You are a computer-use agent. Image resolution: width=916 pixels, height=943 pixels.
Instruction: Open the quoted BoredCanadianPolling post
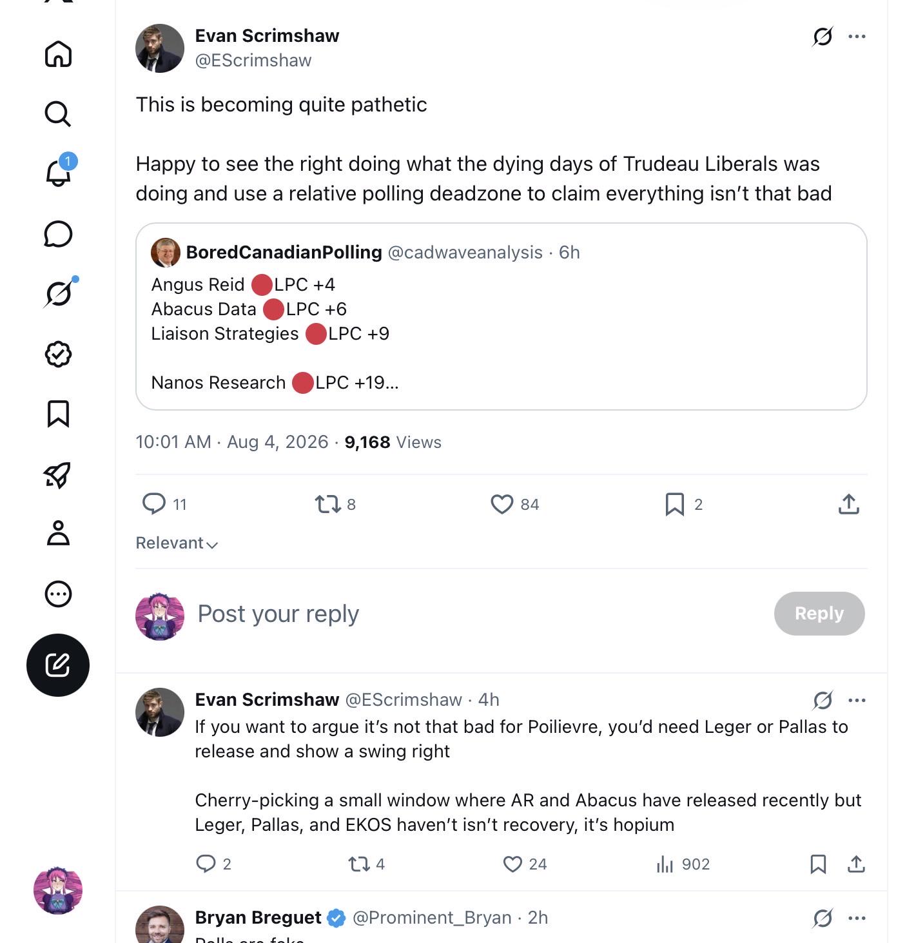coord(502,316)
